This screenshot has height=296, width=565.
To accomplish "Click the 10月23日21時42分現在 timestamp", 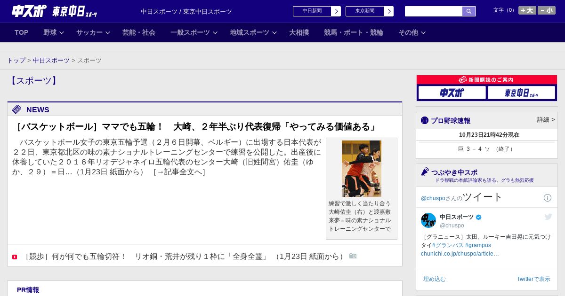I will [x=489, y=135].
